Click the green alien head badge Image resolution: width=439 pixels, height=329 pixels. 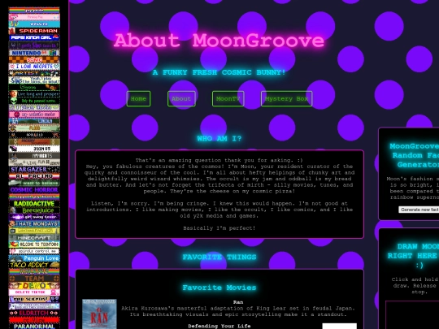(34, 101)
